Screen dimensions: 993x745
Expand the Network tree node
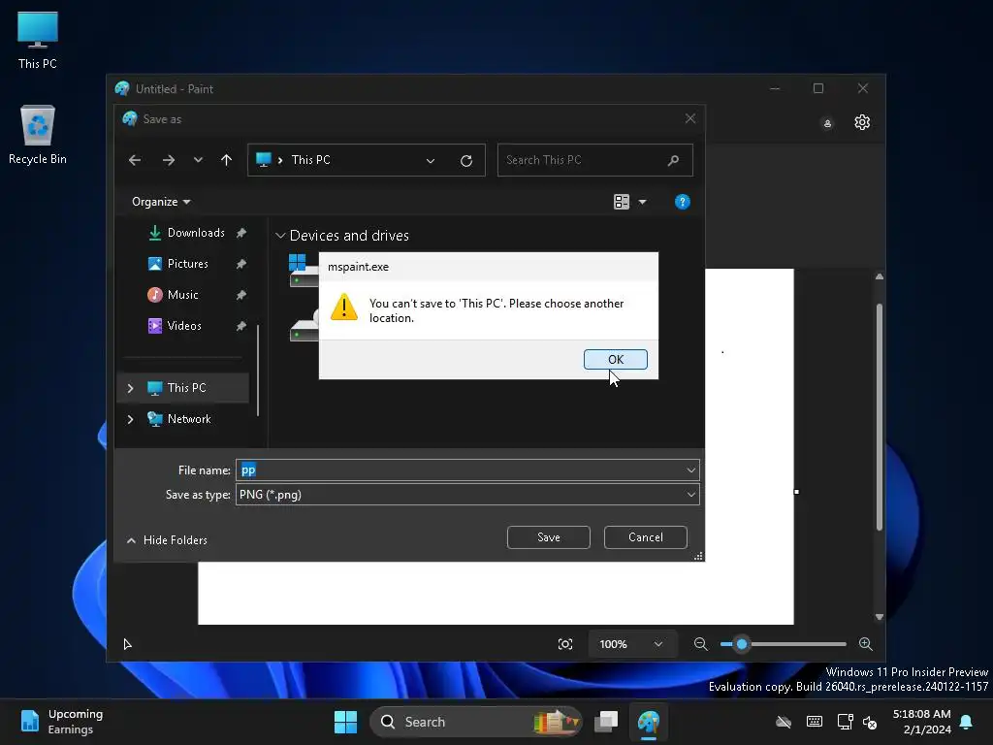(131, 419)
